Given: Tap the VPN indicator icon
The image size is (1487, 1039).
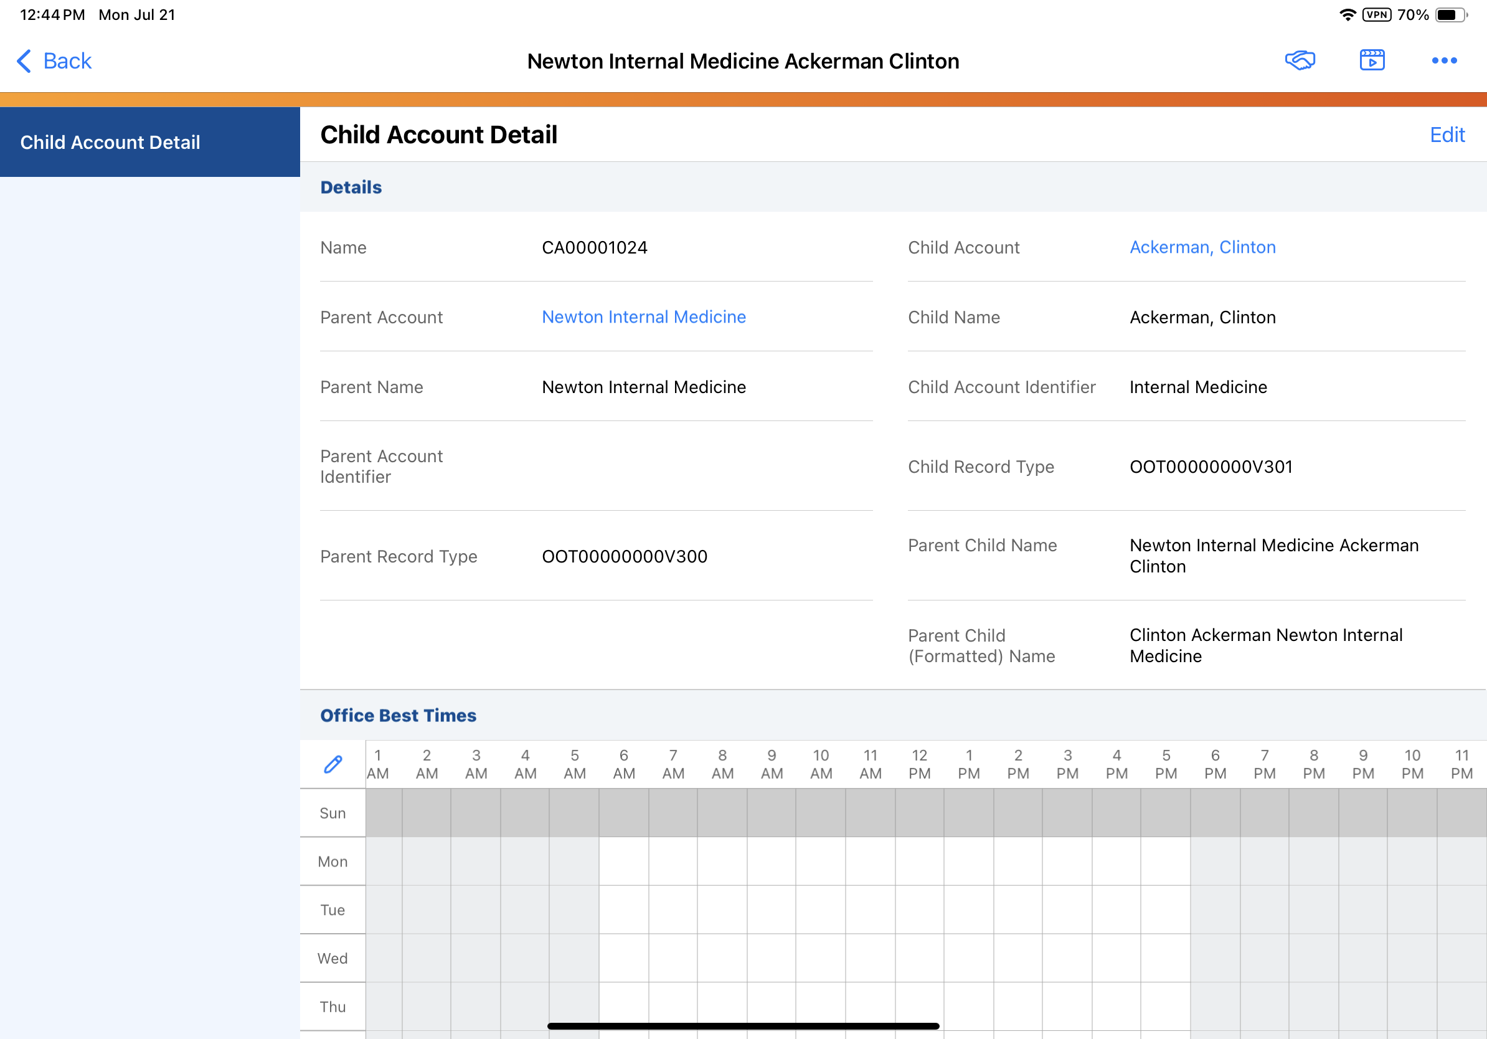Looking at the screenshot, I should tap(1376, 15).
